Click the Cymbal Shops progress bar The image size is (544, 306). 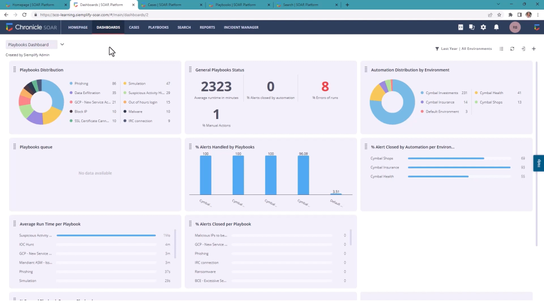point(459,158)
